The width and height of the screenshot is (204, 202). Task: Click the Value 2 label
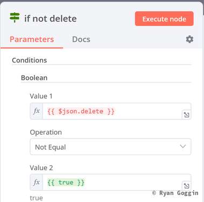(x=41, y=168)
